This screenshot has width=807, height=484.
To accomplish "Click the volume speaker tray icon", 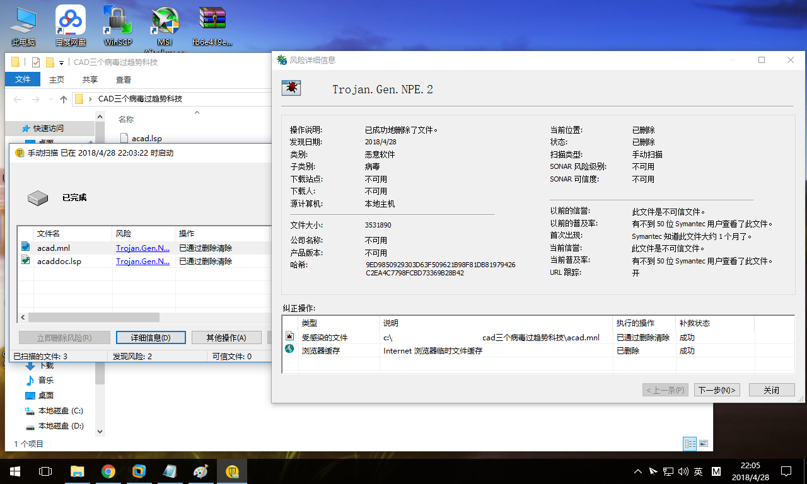I will pyautogui.click(x=683, y=471).
